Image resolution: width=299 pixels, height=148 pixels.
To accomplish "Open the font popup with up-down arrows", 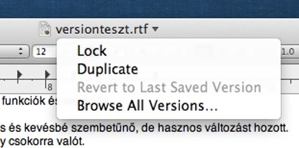I will (x=14, y=51).
